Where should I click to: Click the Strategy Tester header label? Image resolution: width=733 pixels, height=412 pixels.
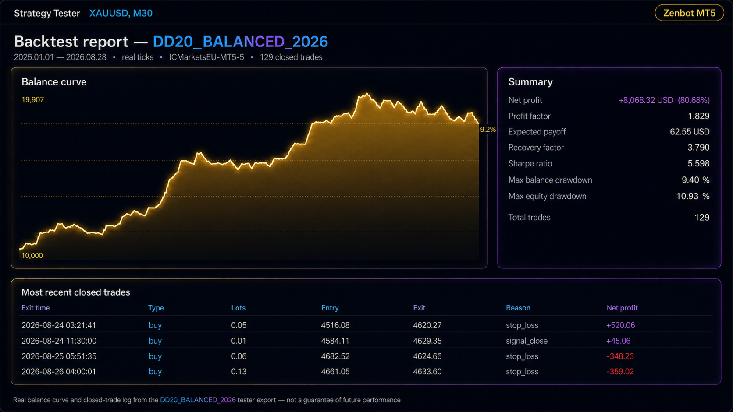click(x=47, y=13)
